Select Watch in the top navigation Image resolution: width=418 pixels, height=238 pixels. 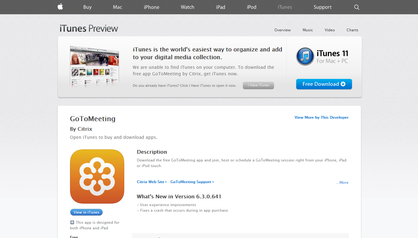click(187, 7)
